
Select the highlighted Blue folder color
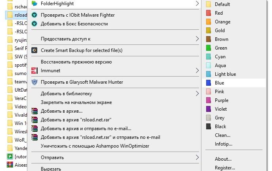point(234,83)
